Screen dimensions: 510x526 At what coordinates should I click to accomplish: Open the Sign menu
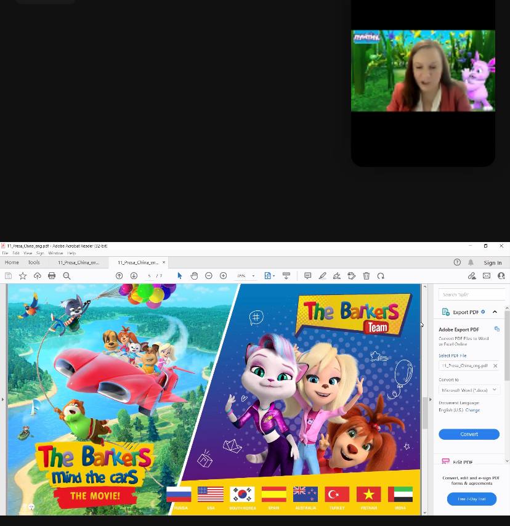click(40, 253)
